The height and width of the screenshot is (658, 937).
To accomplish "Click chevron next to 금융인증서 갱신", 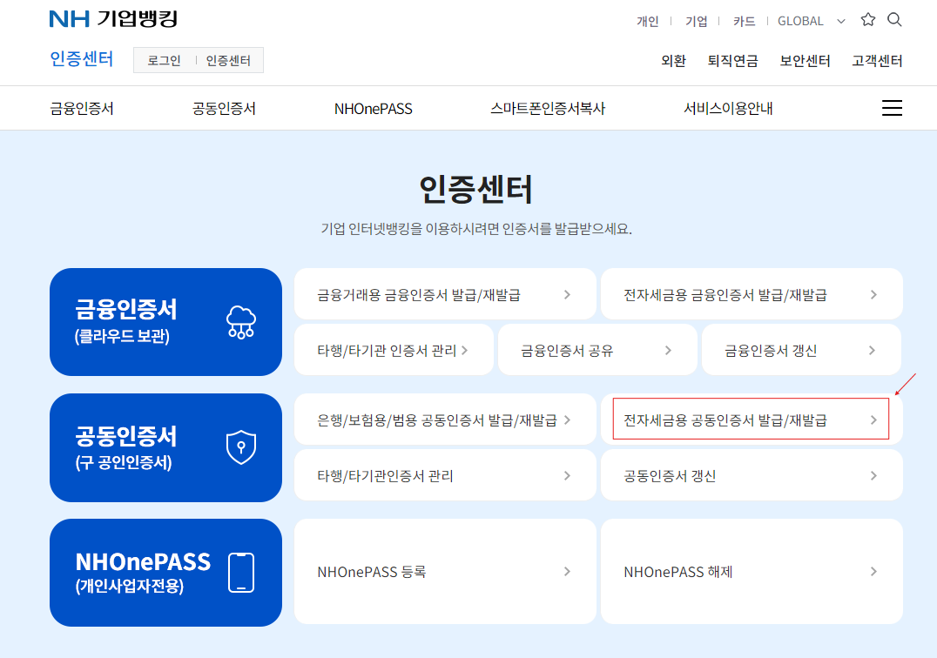I will pyautogui.click(x=872, y=351).
